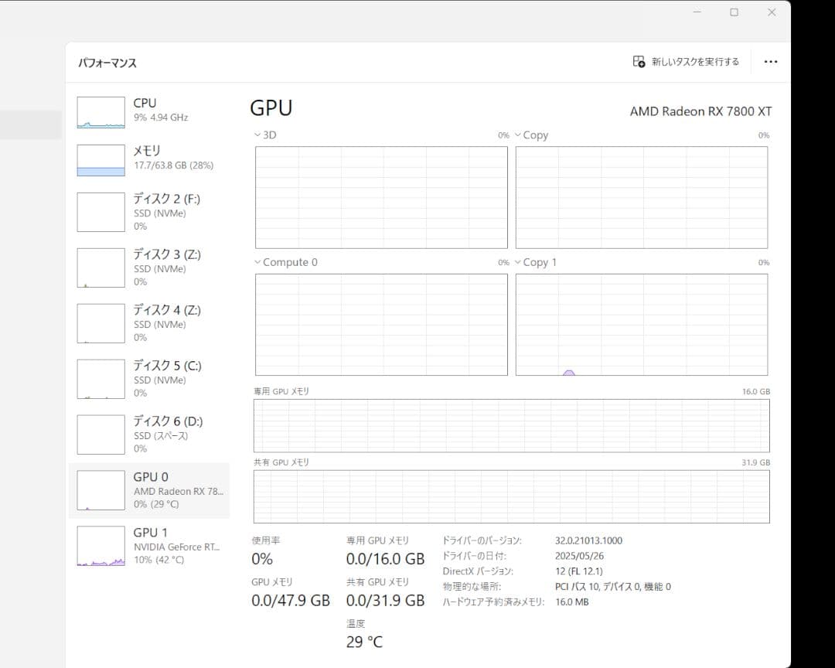The width and height of the screenshot is (835, 668).
Task: Expand the Compute 0 graph options
Action: tap(256, 262)
